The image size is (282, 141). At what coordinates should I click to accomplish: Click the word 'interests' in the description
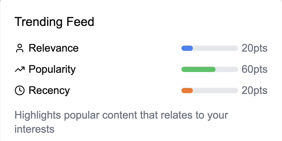35,129
